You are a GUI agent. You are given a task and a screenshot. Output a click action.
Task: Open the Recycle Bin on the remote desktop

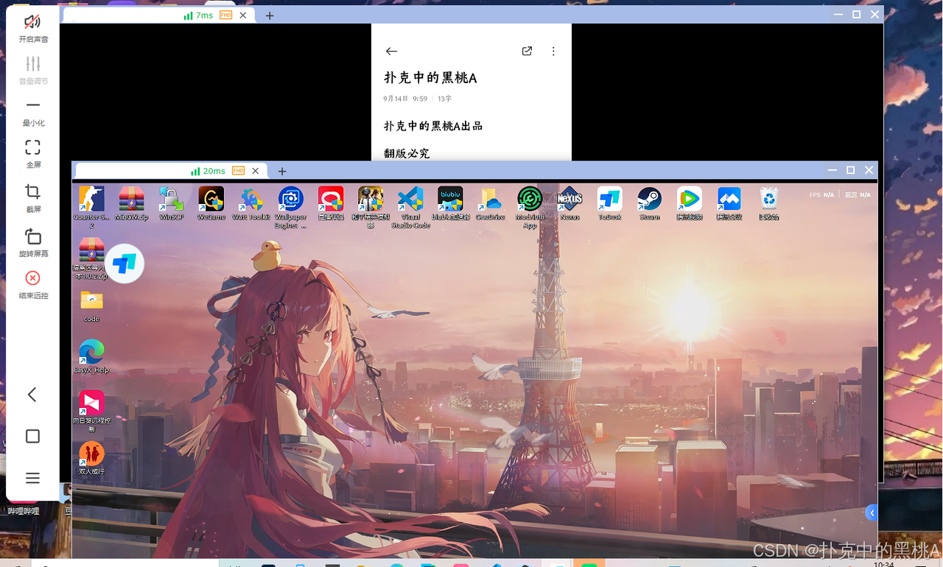pos(769,204)
